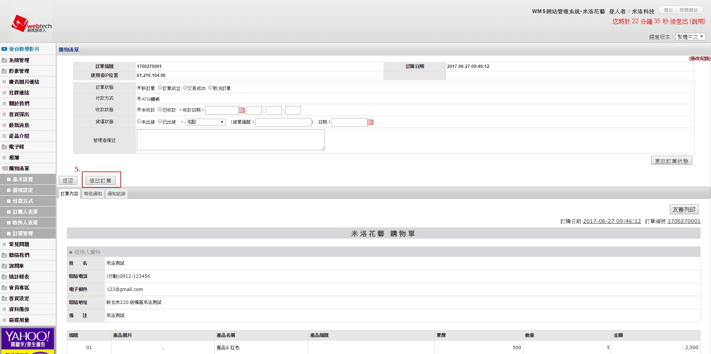Click the Yahoo advertisement banner
Screen dimensions: 711x354
(x=28, y=341)
